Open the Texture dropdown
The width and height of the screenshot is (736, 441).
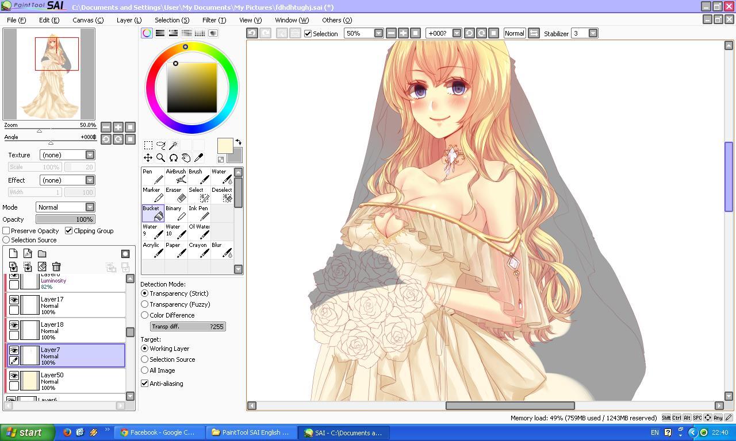click(67, 155)
